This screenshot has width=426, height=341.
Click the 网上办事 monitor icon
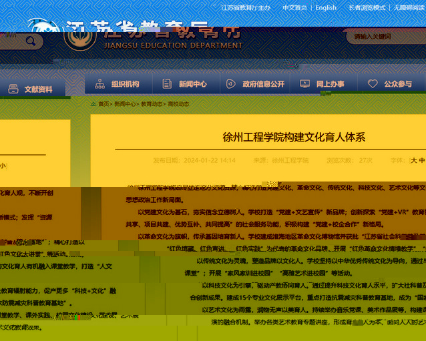click(x=305, y=84)
